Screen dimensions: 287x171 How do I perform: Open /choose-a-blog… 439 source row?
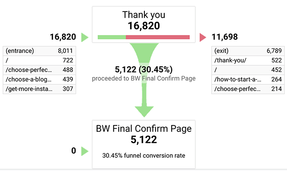point(39,80)
